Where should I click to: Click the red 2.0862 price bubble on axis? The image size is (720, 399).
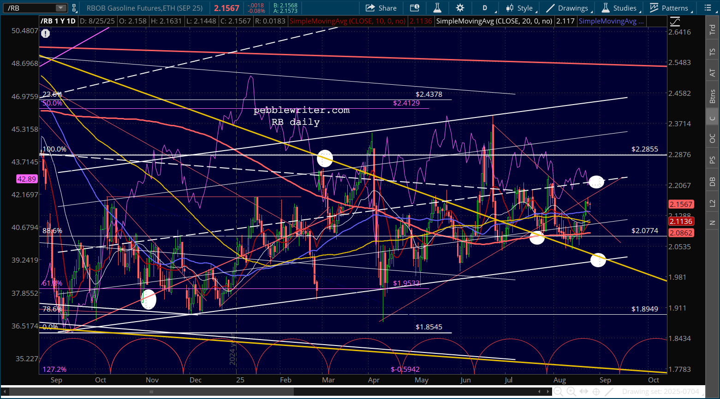(681, 233)
